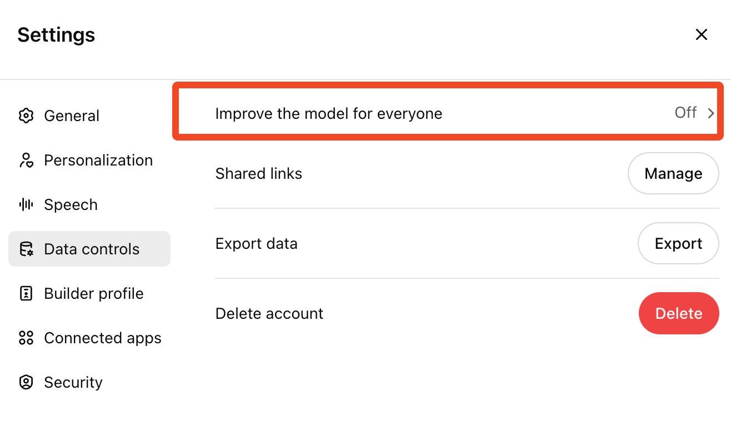Click the General gear icon

(x=26, y=116)
